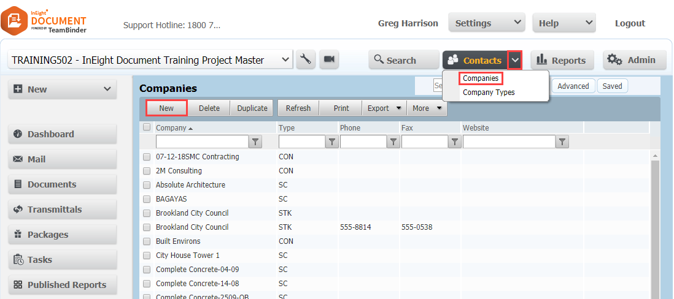Click the filter icon beside Website field
Screen dimensions: 674x299
click(562, 142)
